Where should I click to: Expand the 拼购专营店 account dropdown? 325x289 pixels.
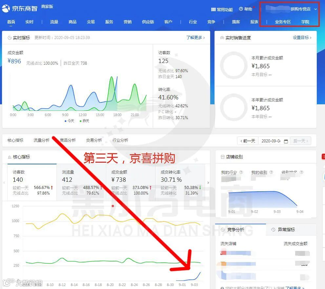(x=315, y=9)
